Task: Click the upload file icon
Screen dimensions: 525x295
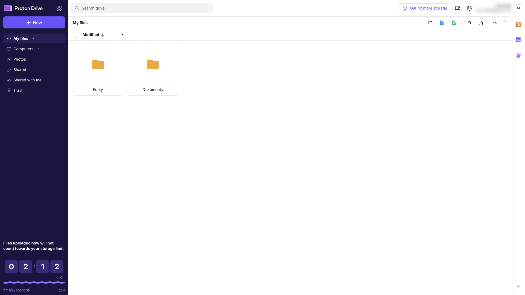Action: coord(481,23)
